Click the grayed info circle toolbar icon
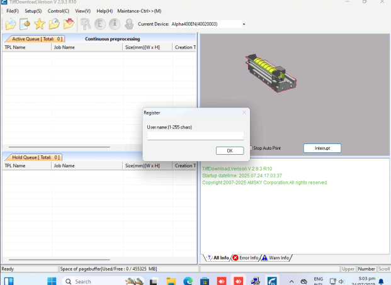 (x=115, y=24)
